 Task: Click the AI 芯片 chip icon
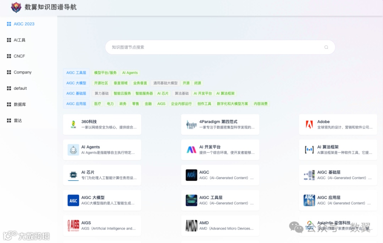click(73, 175)
